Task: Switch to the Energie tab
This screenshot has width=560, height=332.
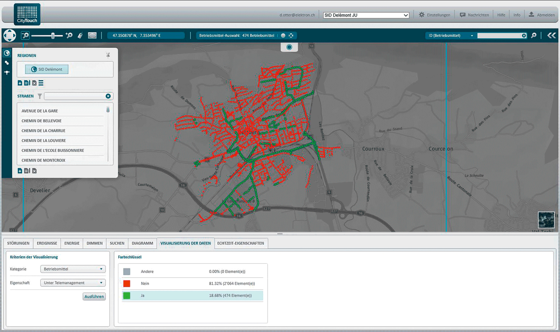Action: click(72, 243)
